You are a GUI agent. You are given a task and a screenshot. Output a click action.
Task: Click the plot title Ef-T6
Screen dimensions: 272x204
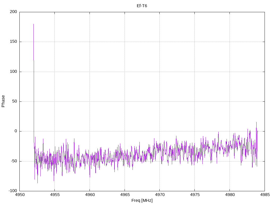(x=142, y=6)
